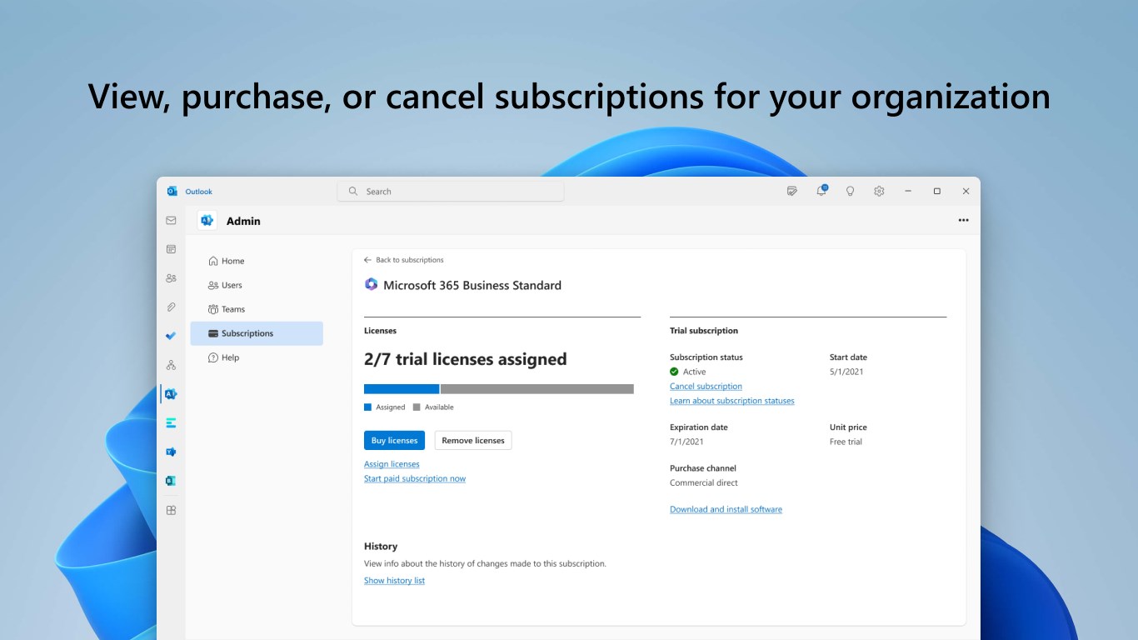1138x640 pixels.
Task: Select Subscriptions in Admin navigation
Action: (x=257, y=333)
